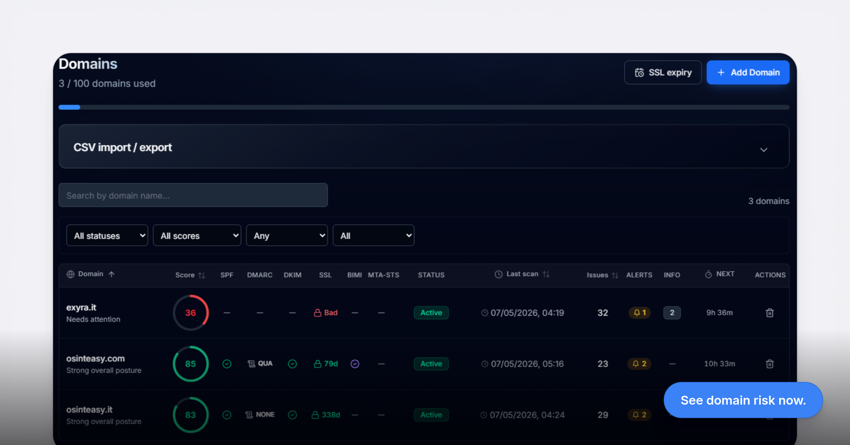Screen dimensions: 850x445
Task: Focus the Search by domain name field
Action: tap(193, 195)
